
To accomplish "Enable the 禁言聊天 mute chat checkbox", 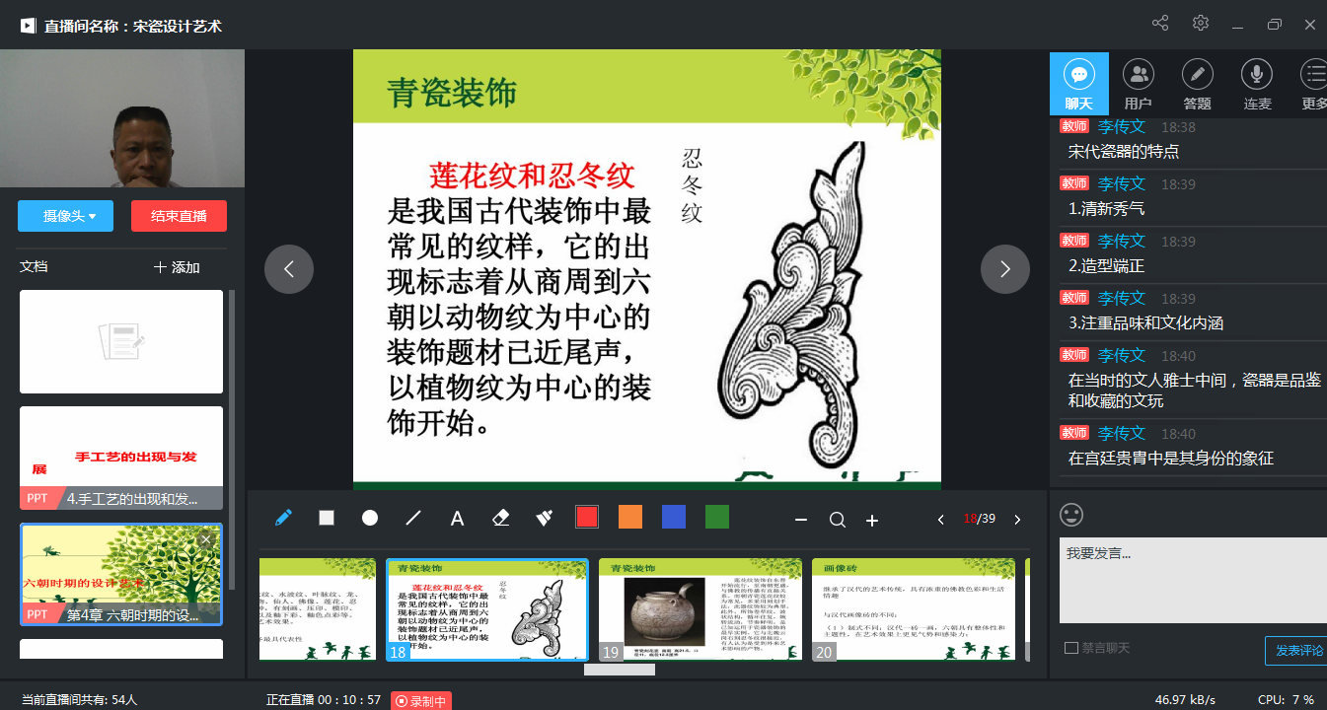I will [x=1071, y=648].
